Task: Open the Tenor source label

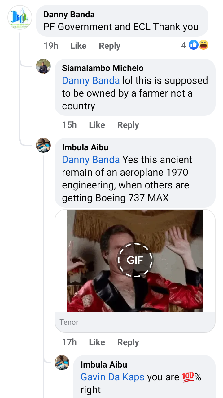Action: click(x=69, y=322)
